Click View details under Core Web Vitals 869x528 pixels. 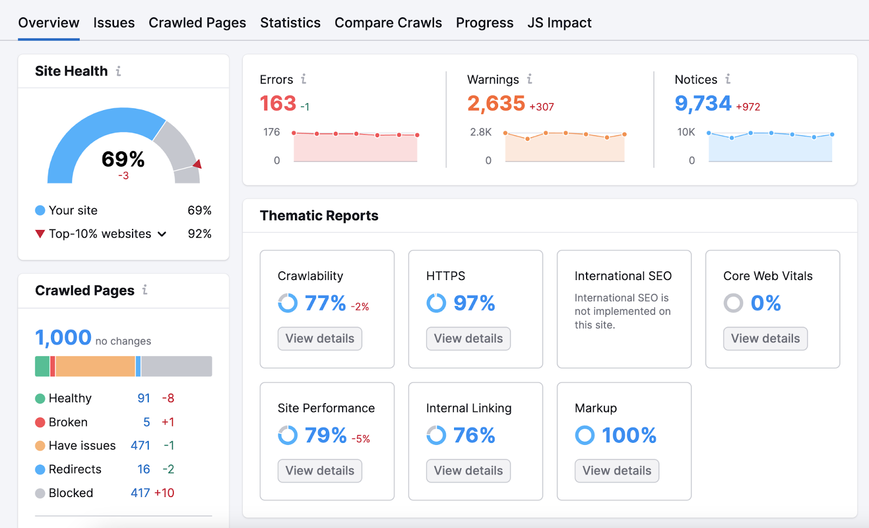point(765,338)
